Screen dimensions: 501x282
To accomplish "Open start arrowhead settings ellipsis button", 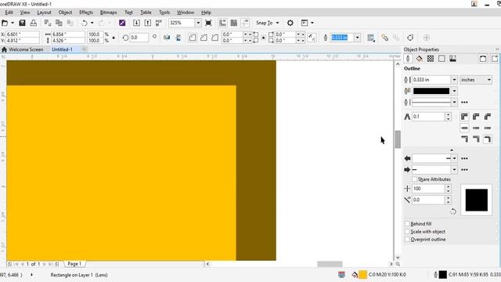I will pyautogui.click(x=464, y=158).
